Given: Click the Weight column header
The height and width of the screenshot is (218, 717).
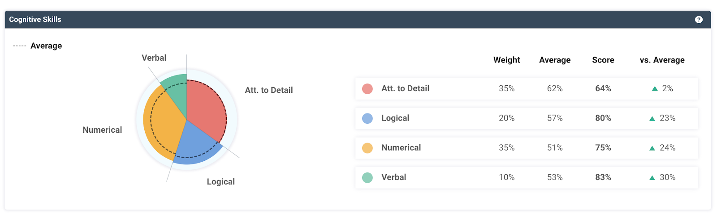Looking at the screenshot, I should pos(506,60).
